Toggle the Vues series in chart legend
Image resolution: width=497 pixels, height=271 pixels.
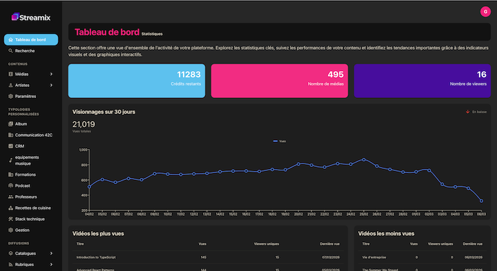pyautogui.click(x=280, y=141)
